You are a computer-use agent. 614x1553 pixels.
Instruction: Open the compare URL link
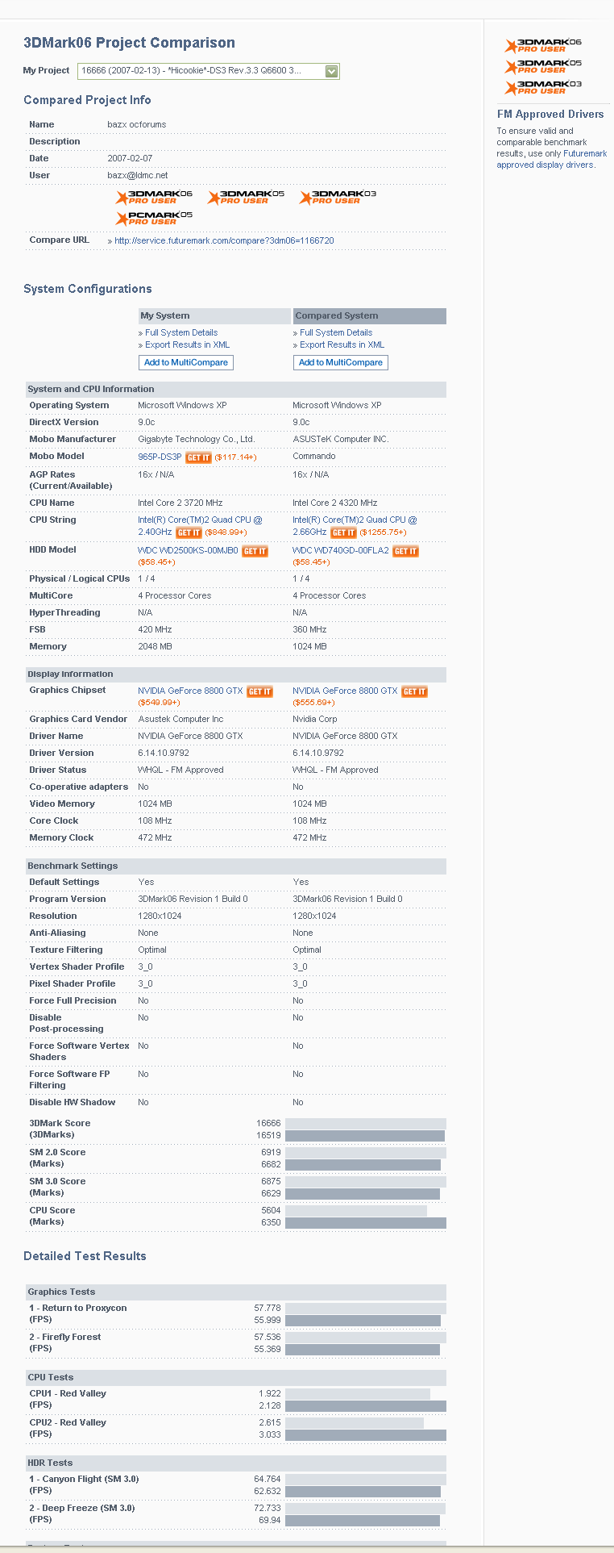[x=223, y=240]
